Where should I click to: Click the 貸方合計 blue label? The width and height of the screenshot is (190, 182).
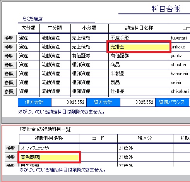click(103, 102)
